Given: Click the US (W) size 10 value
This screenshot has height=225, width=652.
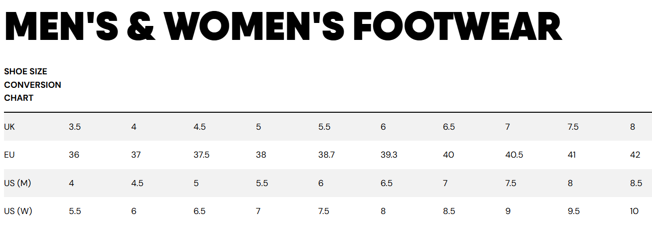Looking at the screenshot, I should pos(634,211).
